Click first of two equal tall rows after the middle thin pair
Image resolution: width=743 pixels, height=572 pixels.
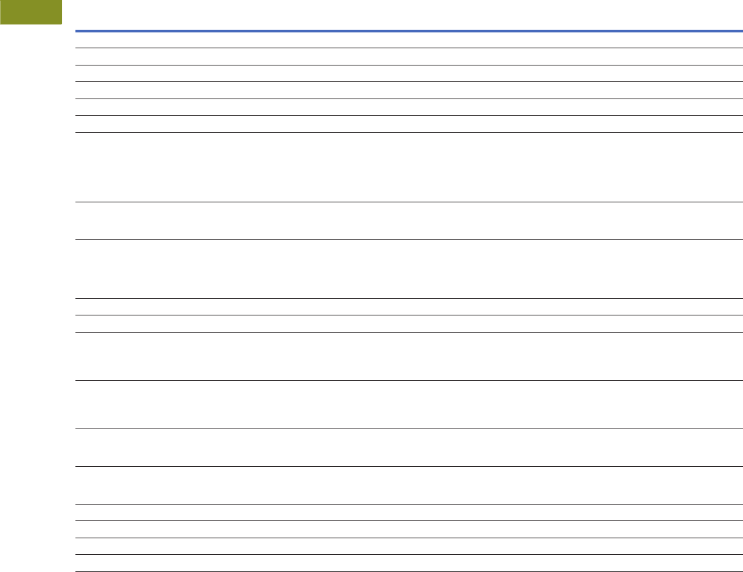point(409,356)
